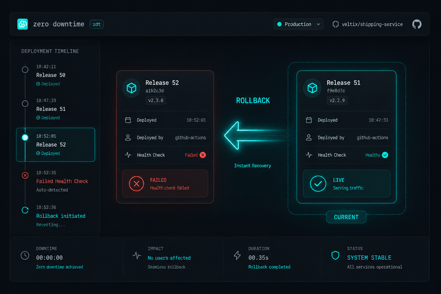Screen dimensions: 441x294
Task: Click the calendar icon in Release 52 card
Action: [128, 120]
